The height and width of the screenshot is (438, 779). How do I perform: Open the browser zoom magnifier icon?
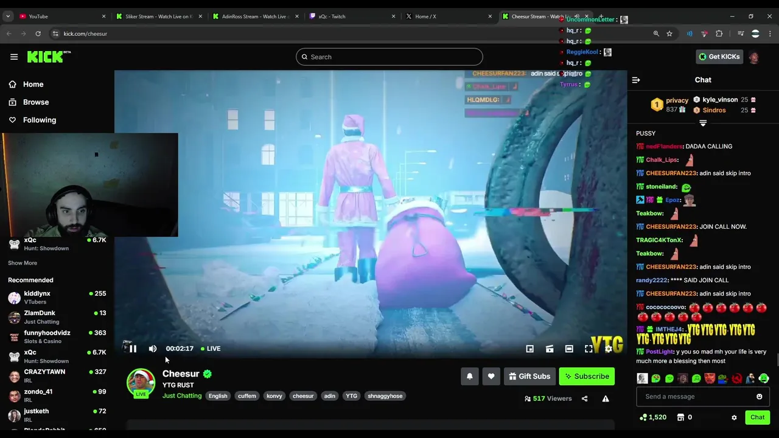point(656,33)
